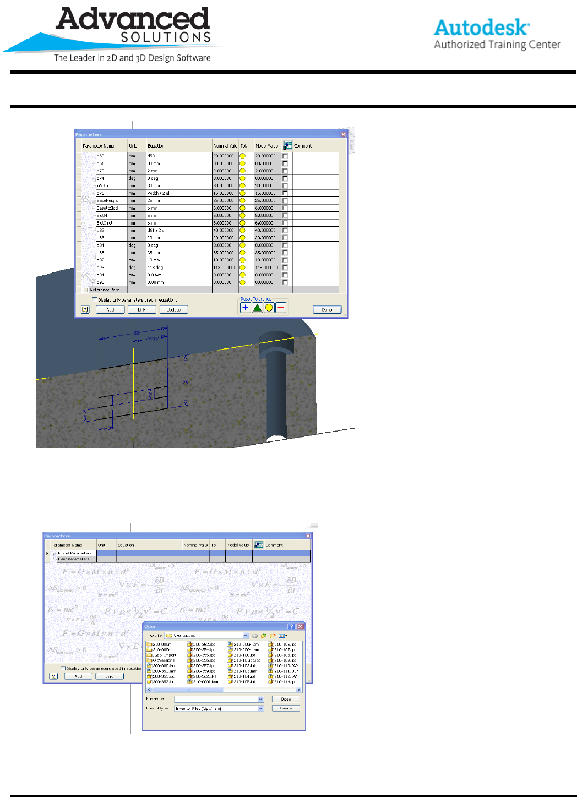Open the Views menu dropdown in Open dialog

pyautogui.click(x=284, y=636)
